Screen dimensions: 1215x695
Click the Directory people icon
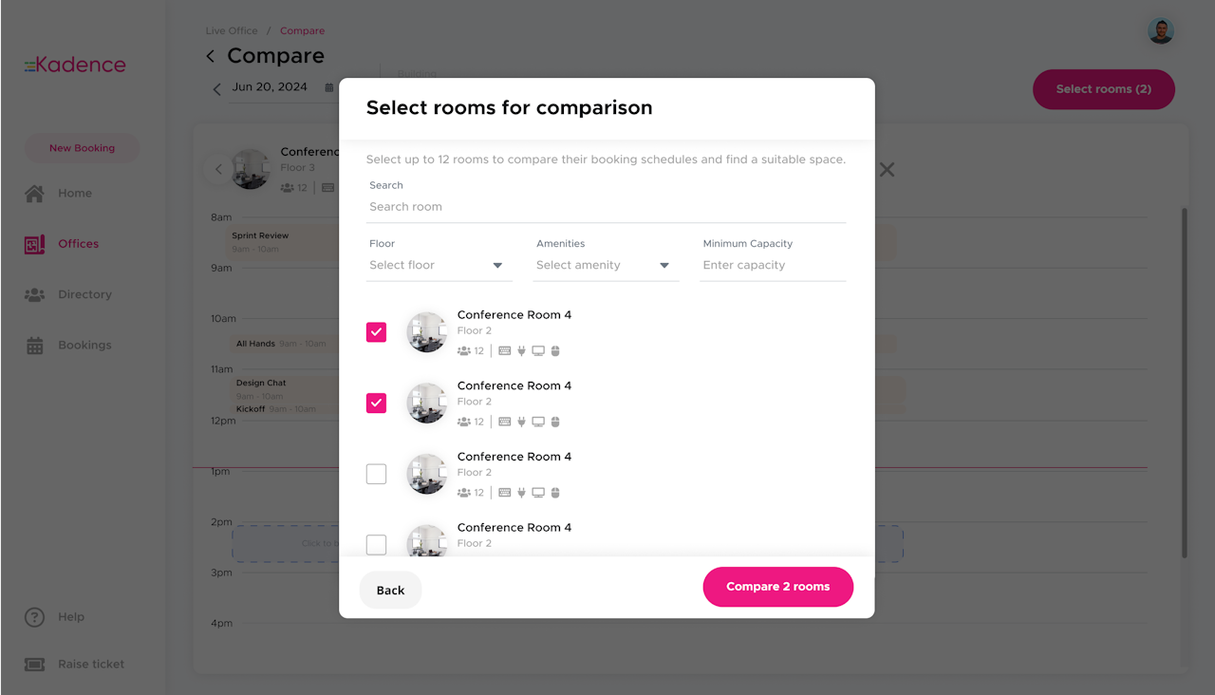coord(34,294)
